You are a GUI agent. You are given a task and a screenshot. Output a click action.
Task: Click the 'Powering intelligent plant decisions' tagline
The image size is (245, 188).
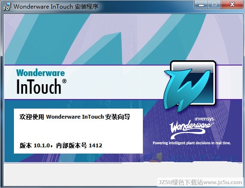pos(192,143)
